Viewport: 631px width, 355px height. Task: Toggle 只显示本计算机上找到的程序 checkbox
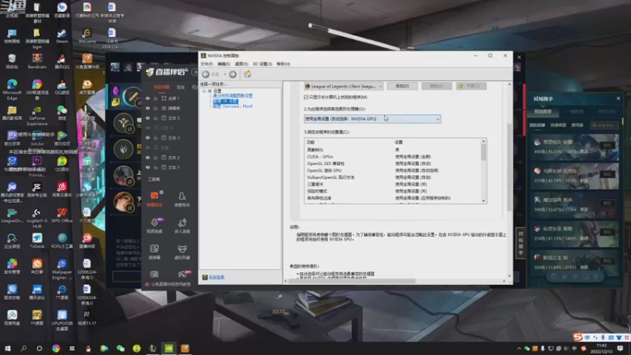(x=306, y=97)
